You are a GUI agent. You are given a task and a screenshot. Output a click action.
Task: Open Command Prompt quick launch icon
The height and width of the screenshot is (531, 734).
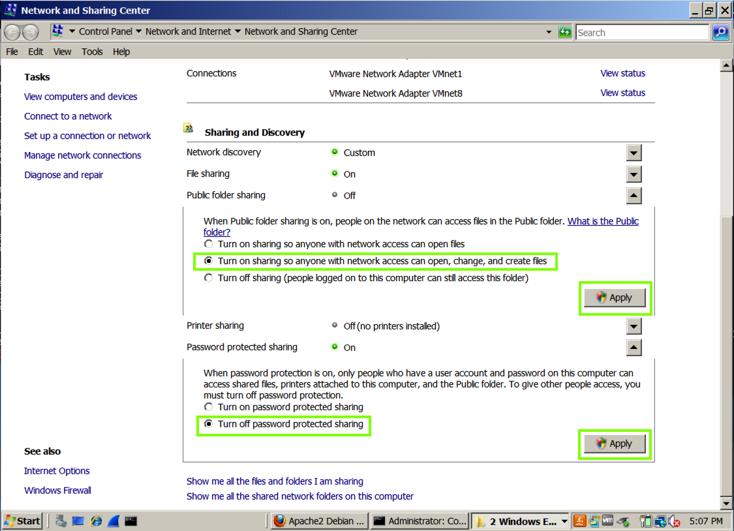[131, 521]
